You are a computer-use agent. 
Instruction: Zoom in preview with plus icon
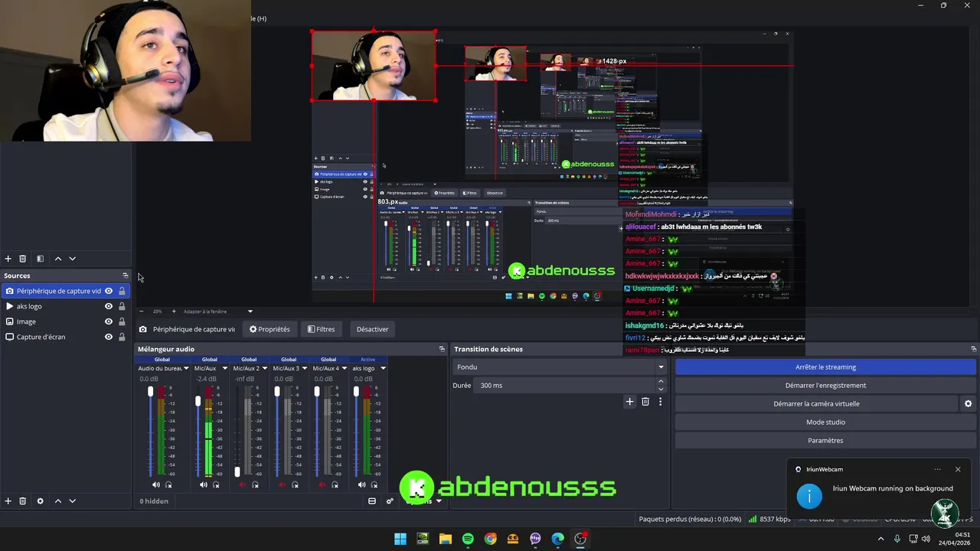[x=174, y=311]
